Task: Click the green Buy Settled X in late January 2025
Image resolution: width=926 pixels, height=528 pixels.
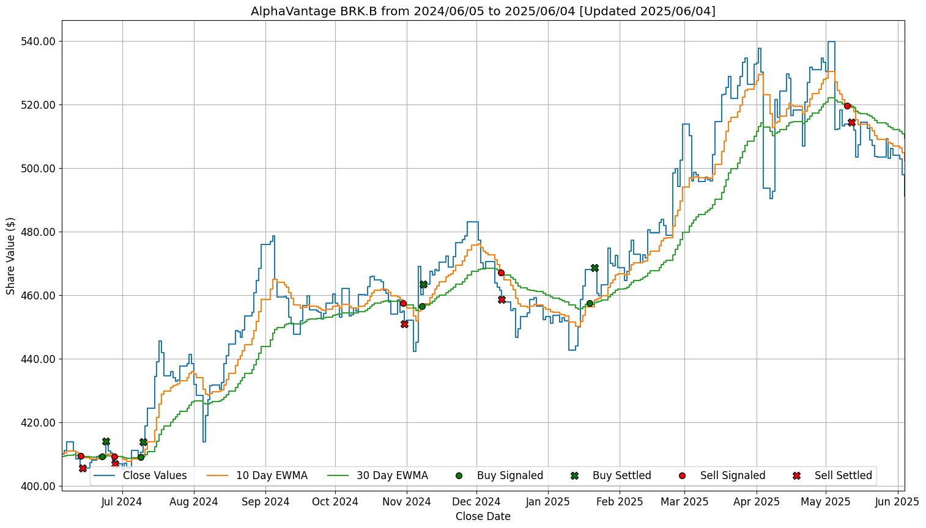Action: 594,268
